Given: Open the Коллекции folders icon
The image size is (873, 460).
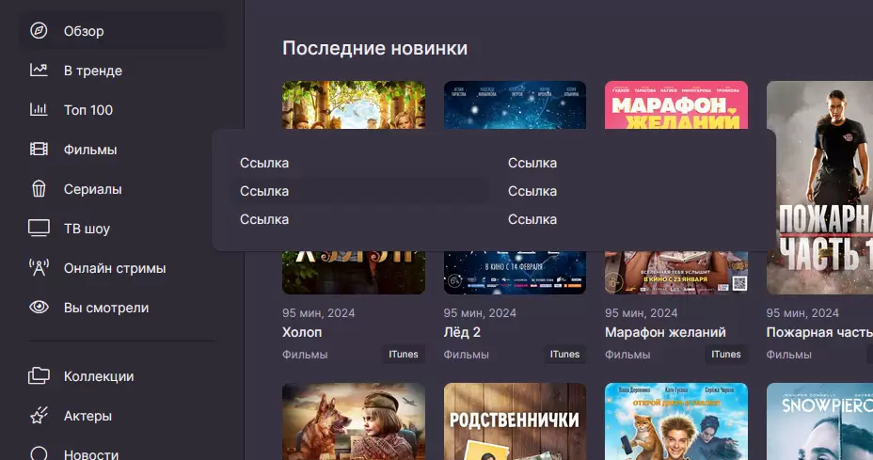Looking at the screenshot, I should click(39, 376).
